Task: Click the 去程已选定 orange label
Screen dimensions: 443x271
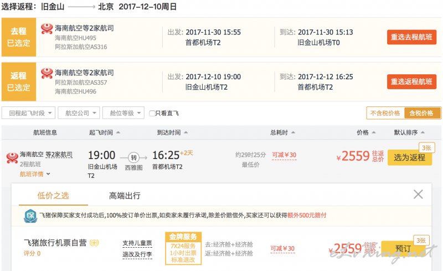Action: click(19, 37)
